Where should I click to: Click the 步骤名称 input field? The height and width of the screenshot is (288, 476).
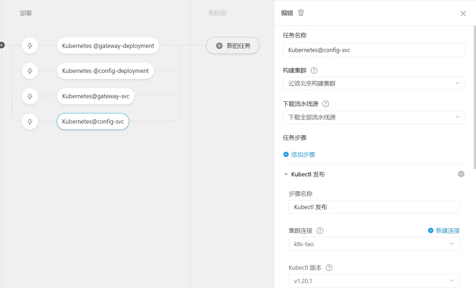pyautogui.click(x=374, y=207)
